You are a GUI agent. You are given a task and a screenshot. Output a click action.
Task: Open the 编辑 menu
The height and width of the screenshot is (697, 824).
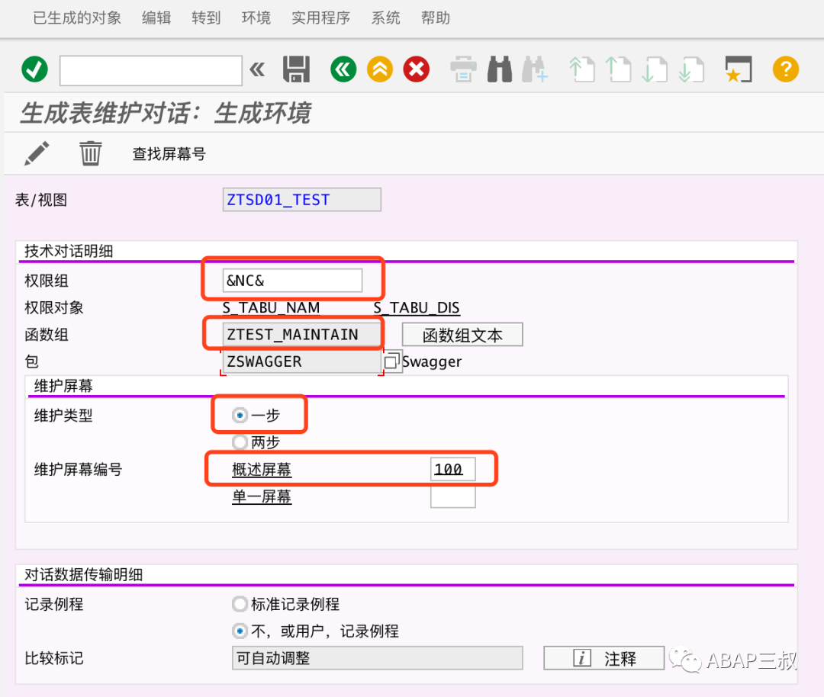(156, 18)
